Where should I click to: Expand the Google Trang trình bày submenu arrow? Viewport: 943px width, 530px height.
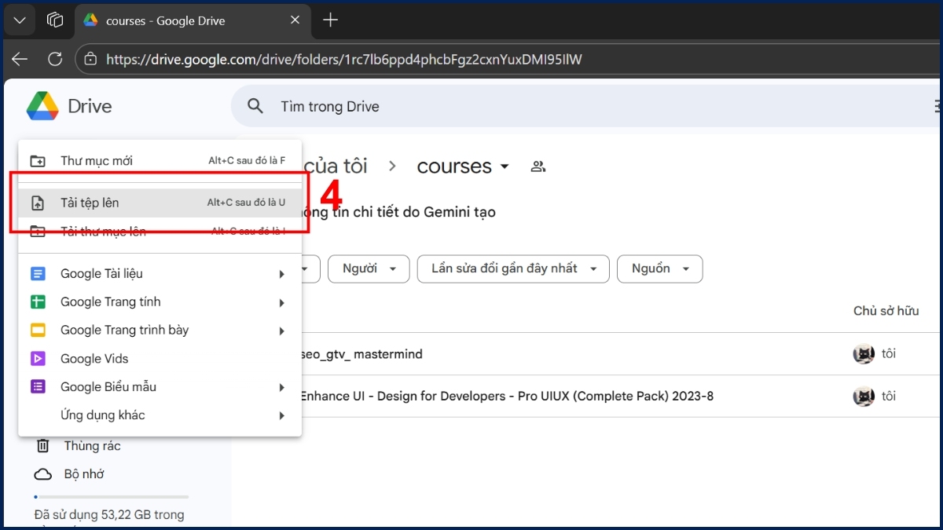281,331
